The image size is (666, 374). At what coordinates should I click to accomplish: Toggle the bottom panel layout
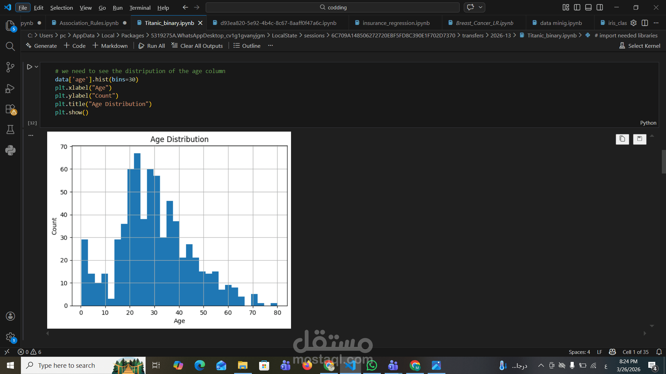coord(588,7)
